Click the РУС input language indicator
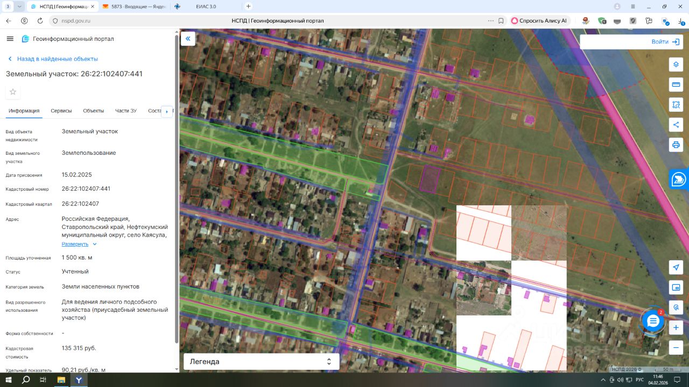The width and height of the screenshot is (689, 387). [x=639, y=379]
